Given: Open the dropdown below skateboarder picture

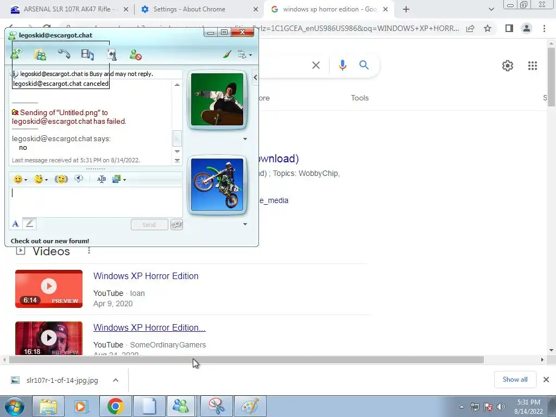Looking at the screenshot, I should click(245, 139).
